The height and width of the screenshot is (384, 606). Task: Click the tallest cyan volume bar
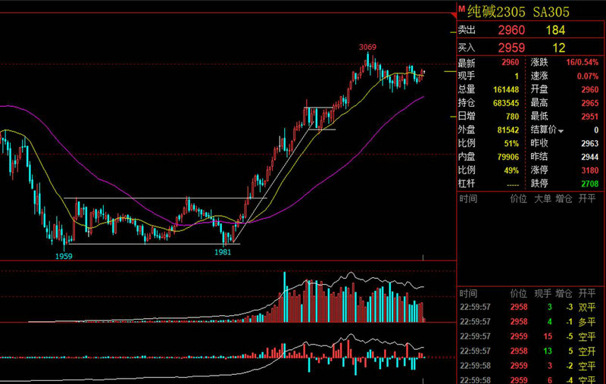[x=284, y=297]
